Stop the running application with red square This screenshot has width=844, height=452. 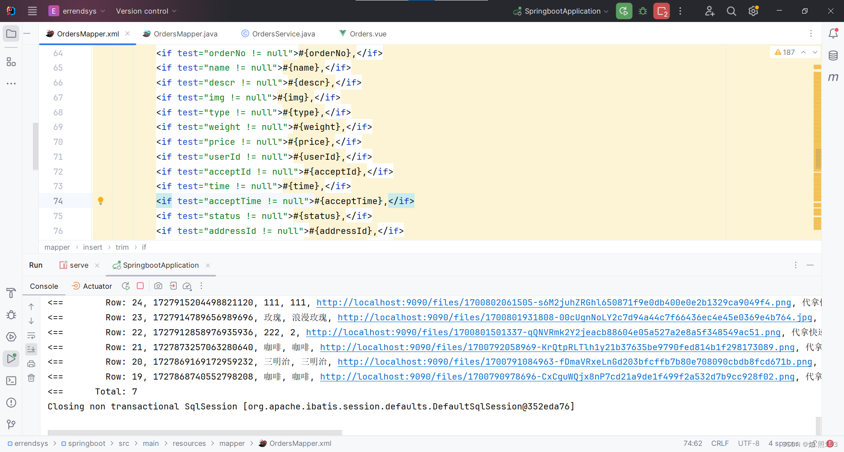(x=140, y=286)
